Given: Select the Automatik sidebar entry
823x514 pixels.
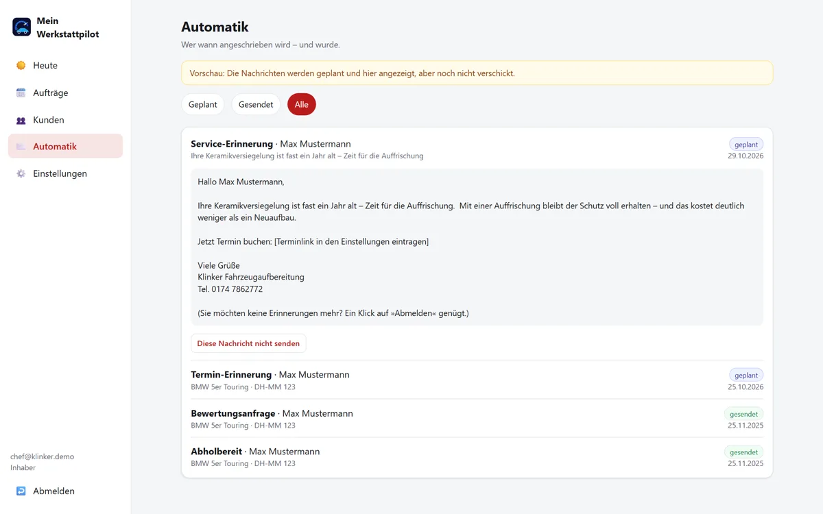Looking at the screenshot, I should coord(65,147).
